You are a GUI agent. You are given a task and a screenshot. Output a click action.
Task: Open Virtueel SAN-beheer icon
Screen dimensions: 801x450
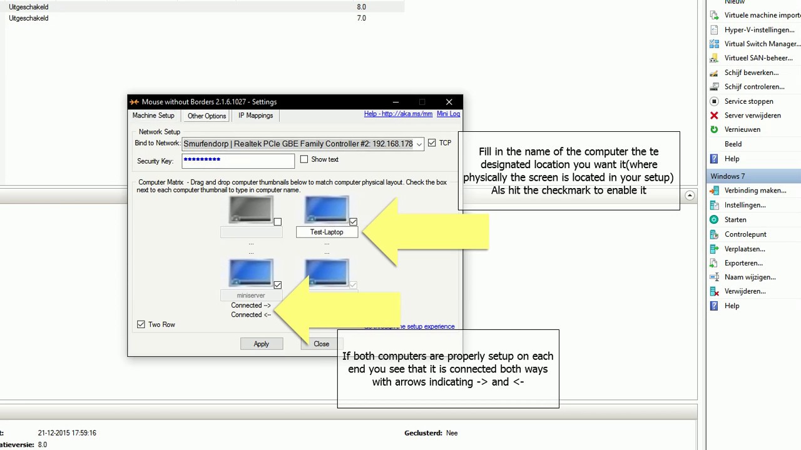(x=714, y=58)
